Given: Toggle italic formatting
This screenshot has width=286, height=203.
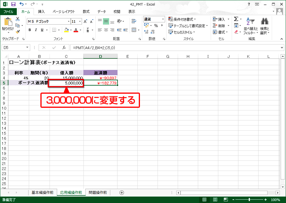Looking at the screenshot, I should click(x=36, y=30).
